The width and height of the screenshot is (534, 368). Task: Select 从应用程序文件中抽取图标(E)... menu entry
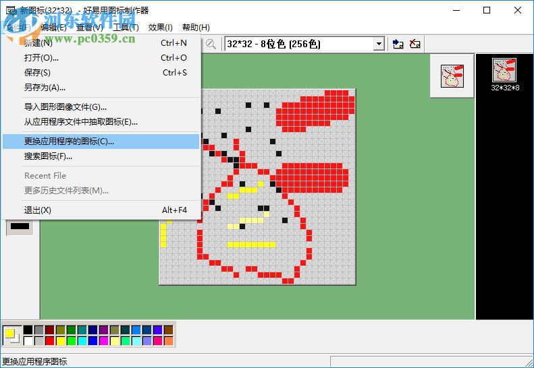pyautogui.click(x=101, y=122)
